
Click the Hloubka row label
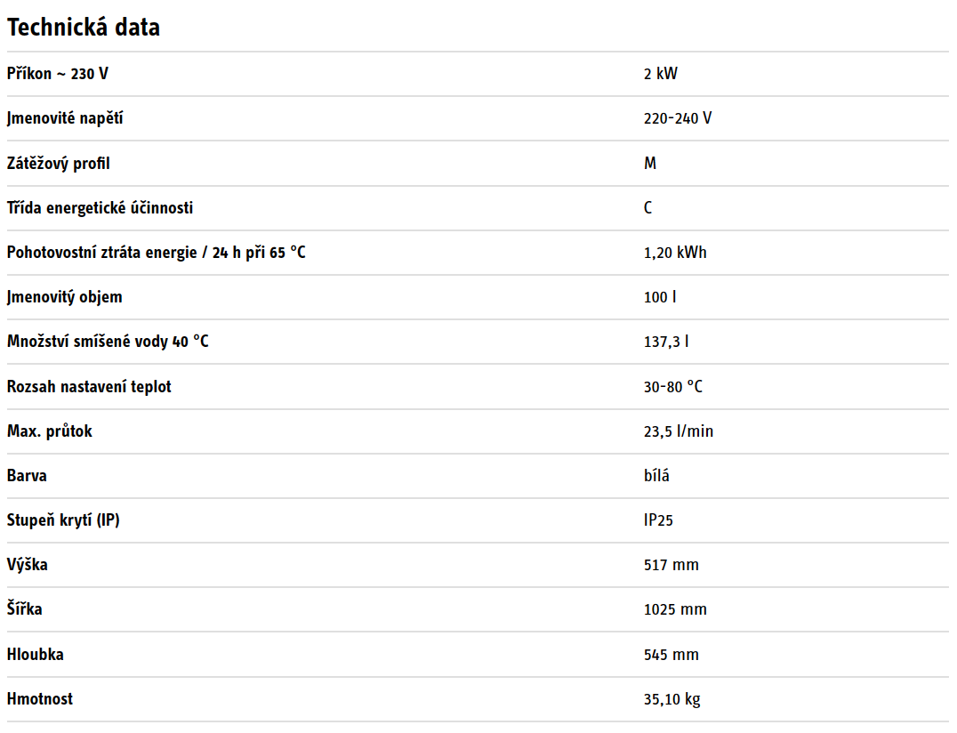click(x=36, y=655)
